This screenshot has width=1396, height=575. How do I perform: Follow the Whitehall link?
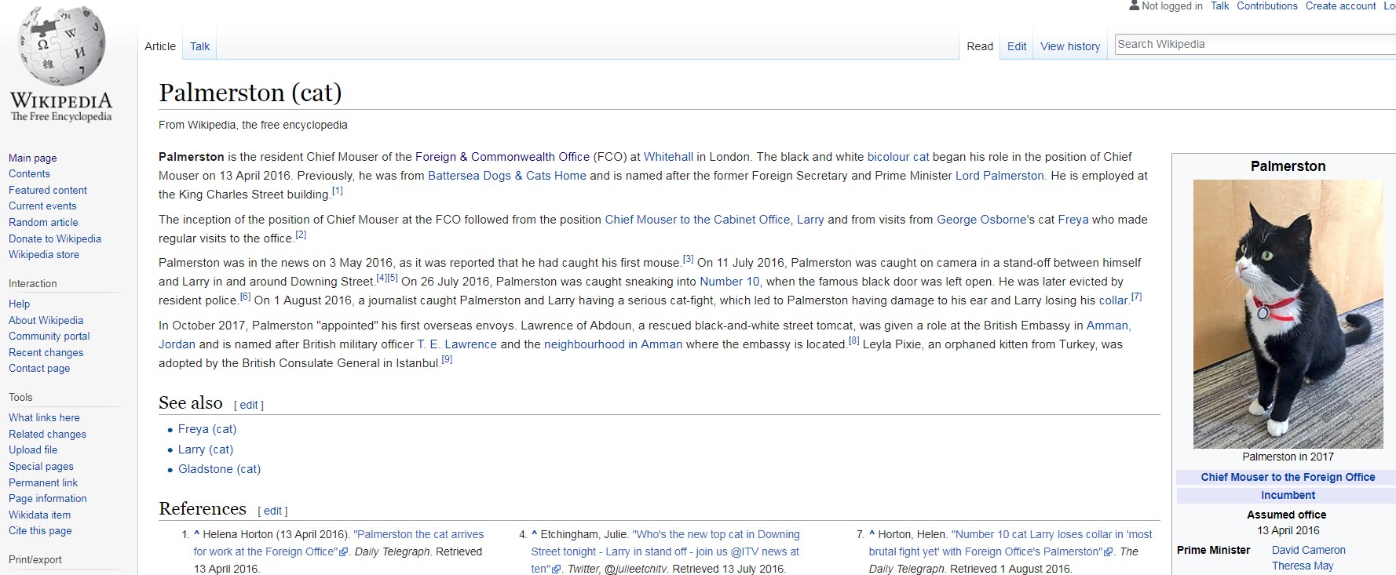click(x=668, y=157)
